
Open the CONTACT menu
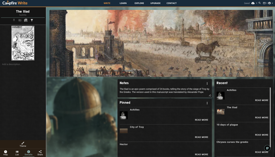(x=172, y=3)
